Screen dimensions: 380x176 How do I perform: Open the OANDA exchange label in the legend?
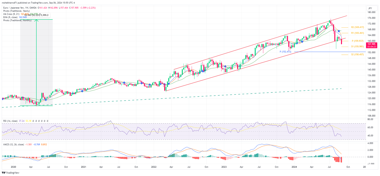click(33, 8)
